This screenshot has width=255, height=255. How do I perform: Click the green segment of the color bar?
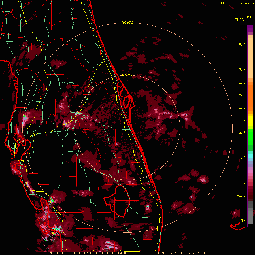tap(250, 137)
